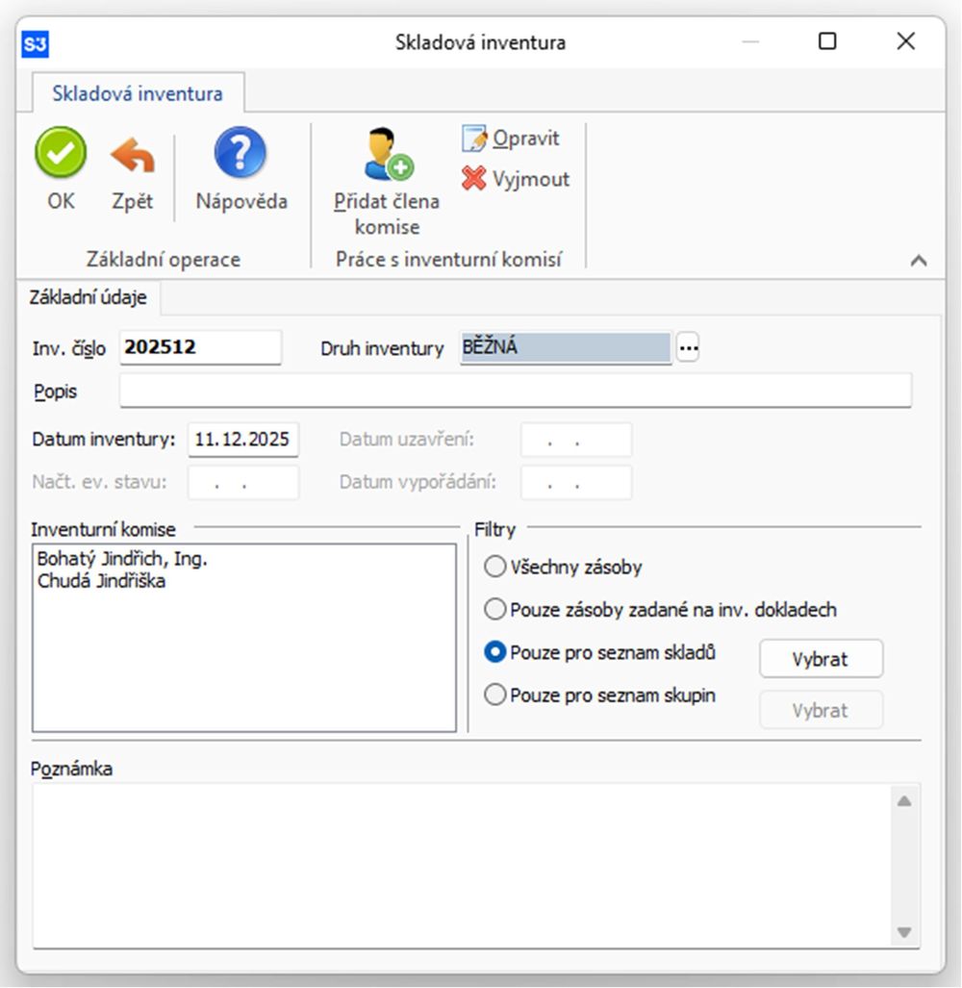Click the Datum inventury date field
This screenshot has height=988, width=962.
point(243,440)
